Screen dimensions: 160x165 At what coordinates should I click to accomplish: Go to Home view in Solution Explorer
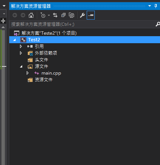[31, 15]
